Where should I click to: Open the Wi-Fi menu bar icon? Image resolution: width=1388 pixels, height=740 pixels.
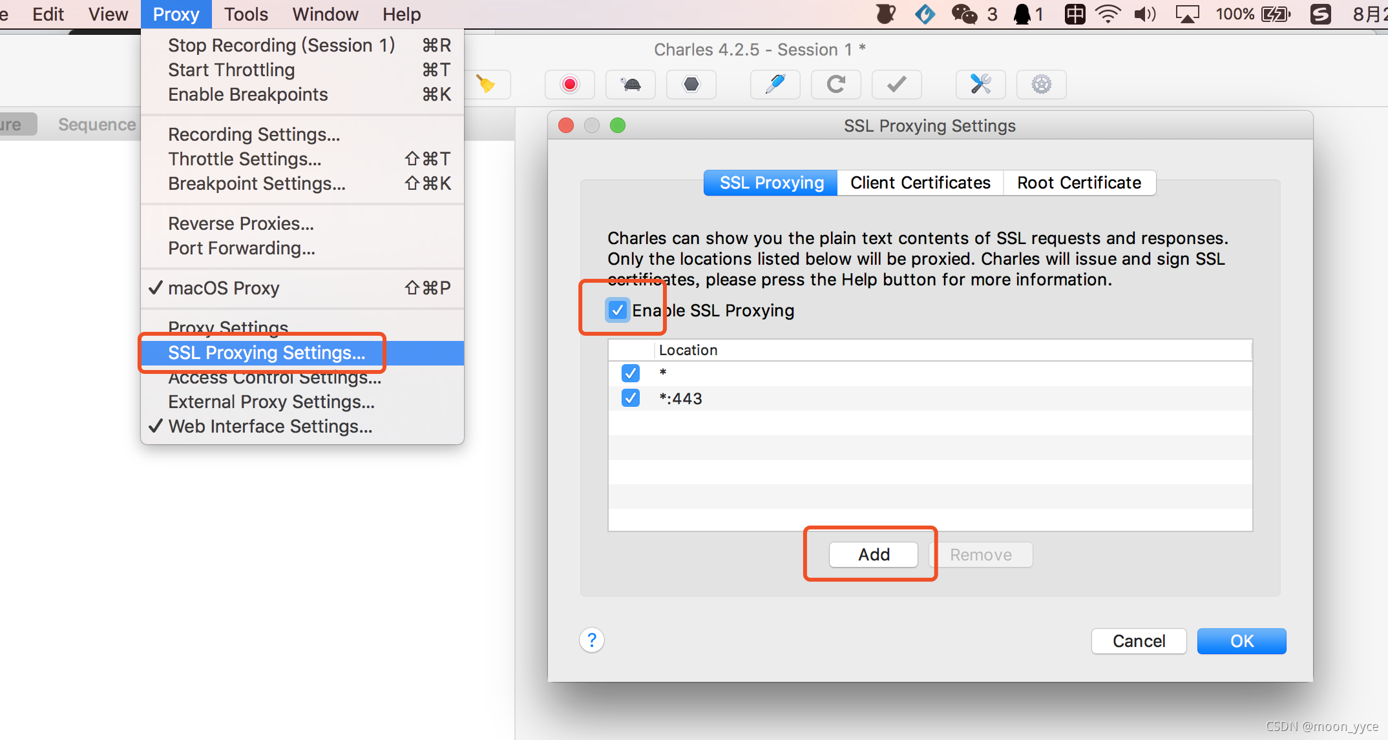[x=1108, y=14]
